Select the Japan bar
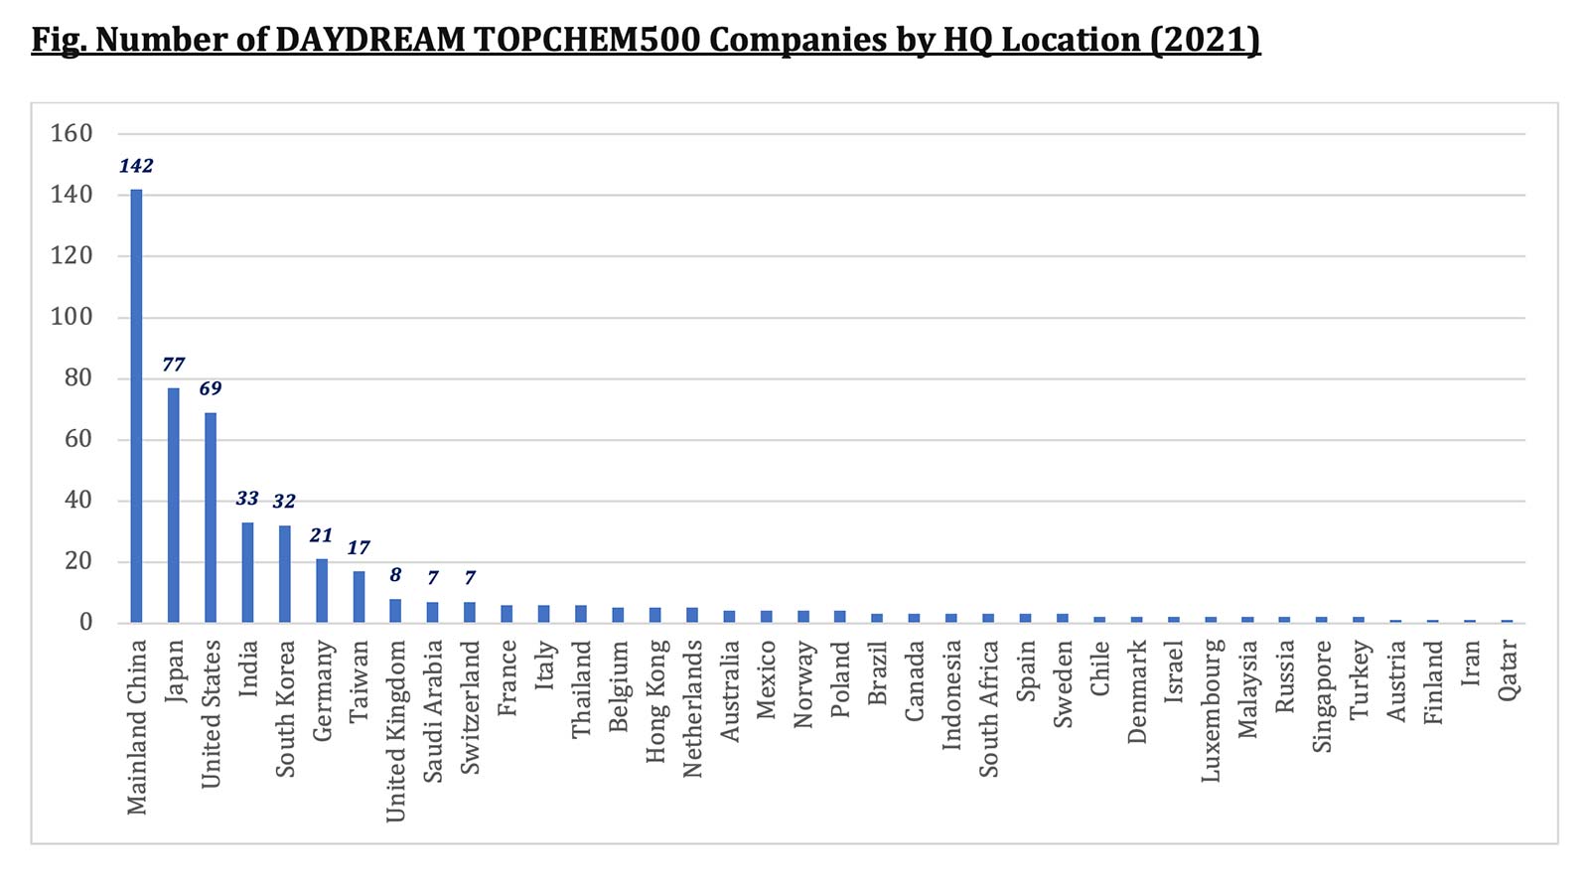This screenshot has width=1591, height=889. tap(173, 506)
